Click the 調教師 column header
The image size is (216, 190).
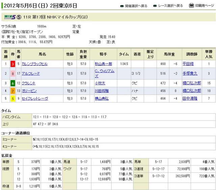coord(192,54)
